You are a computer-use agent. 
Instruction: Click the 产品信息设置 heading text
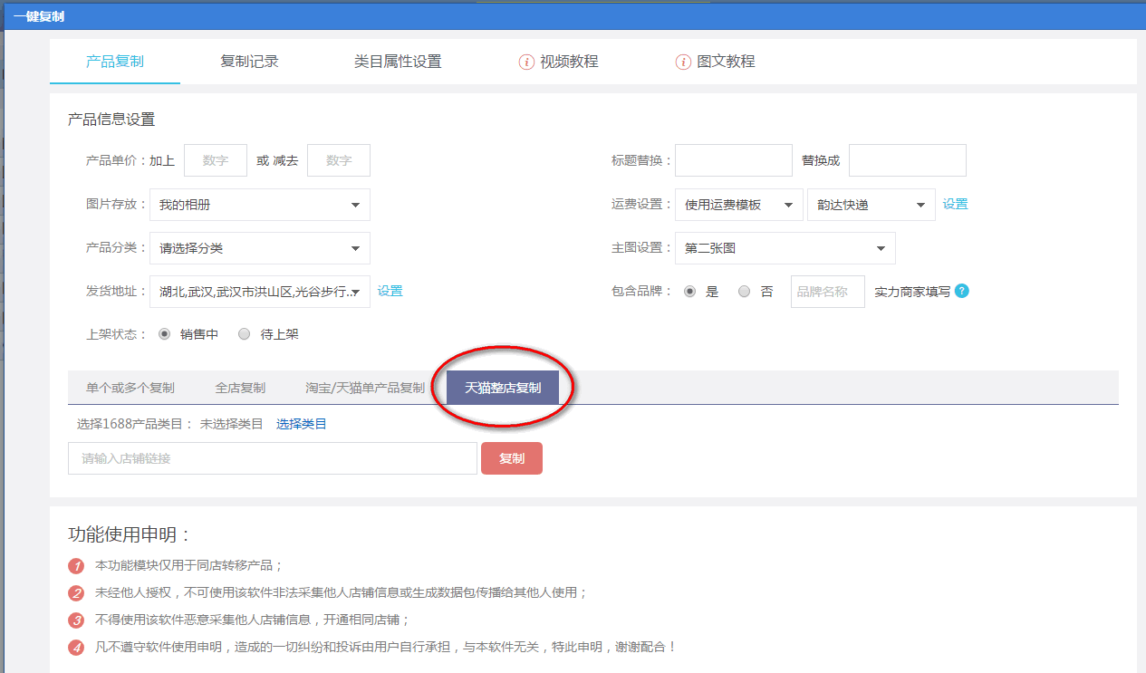[x=111, y=120]
